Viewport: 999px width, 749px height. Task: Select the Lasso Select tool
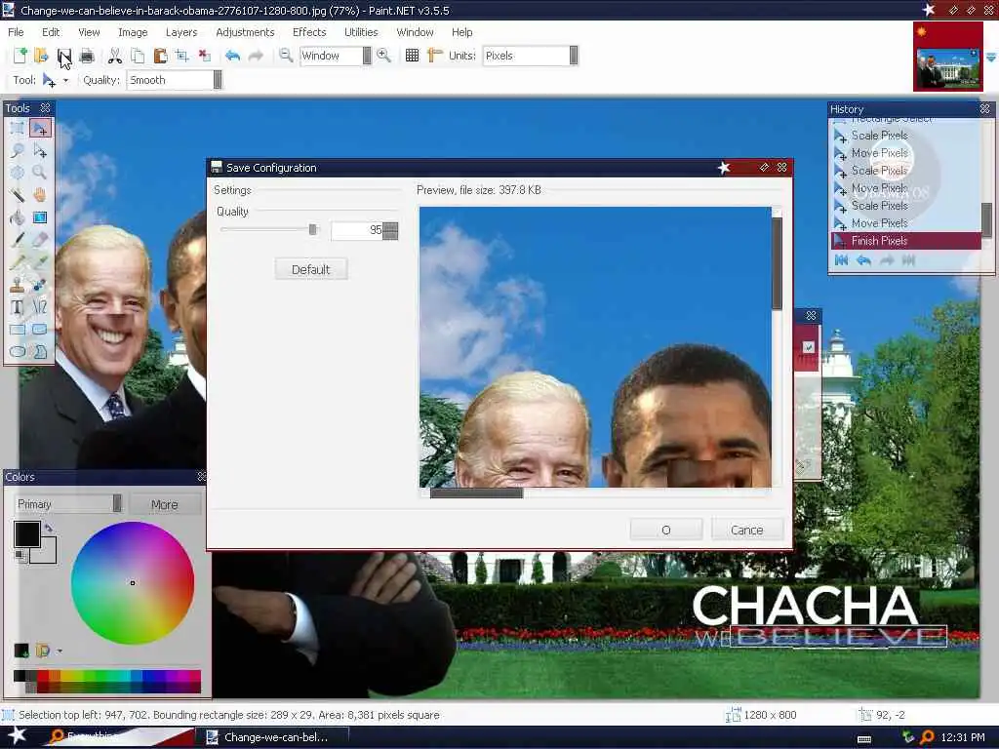coord(18,151)
